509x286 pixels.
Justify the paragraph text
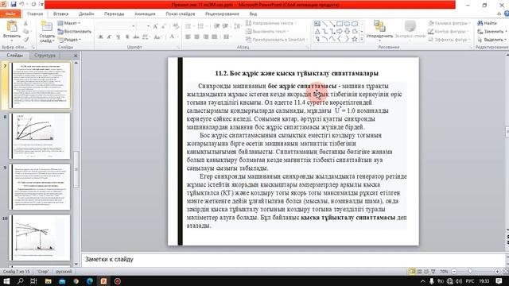214,37
